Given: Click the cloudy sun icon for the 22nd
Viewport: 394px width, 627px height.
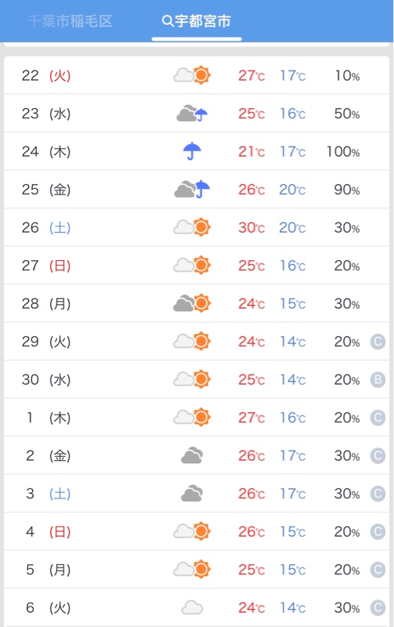Looking at the screenshot, I should [192, 75].
